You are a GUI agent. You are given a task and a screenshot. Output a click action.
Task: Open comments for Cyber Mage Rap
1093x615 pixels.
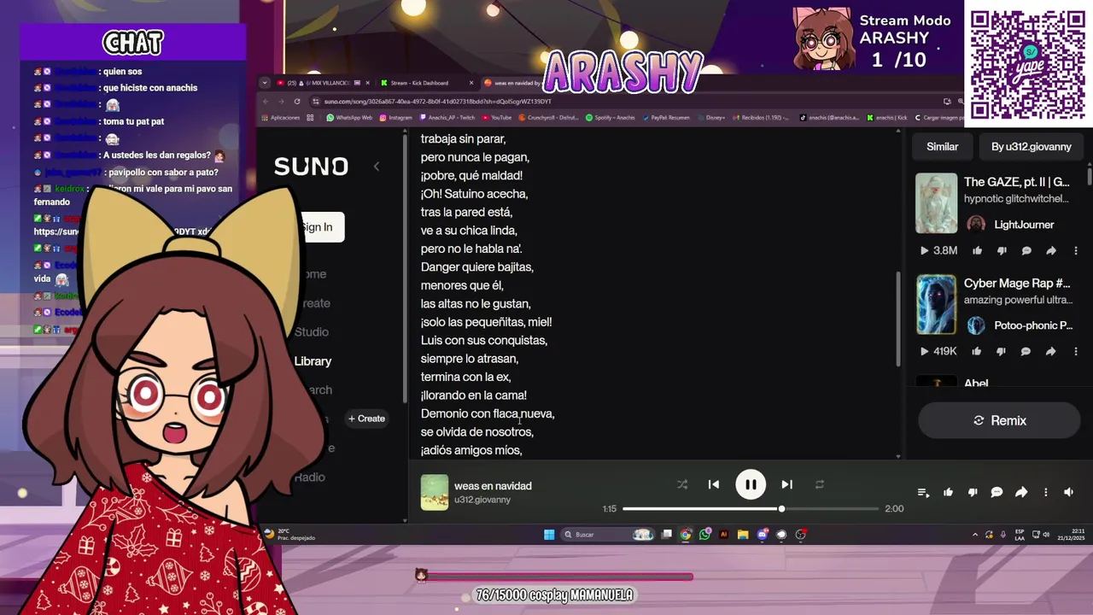(1026, 351)
